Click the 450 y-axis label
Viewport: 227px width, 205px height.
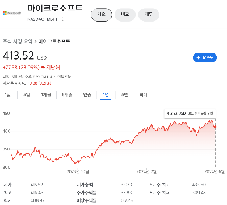coord(6,114)
